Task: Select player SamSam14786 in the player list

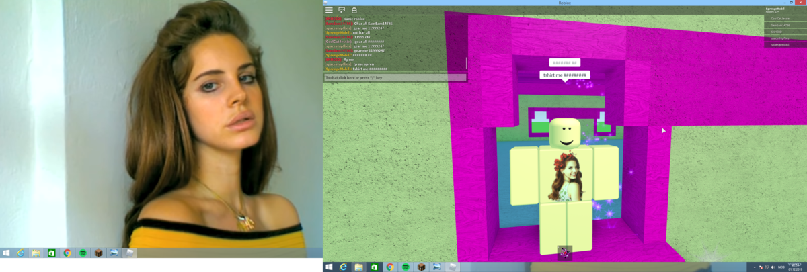Action: pos(785,25)
